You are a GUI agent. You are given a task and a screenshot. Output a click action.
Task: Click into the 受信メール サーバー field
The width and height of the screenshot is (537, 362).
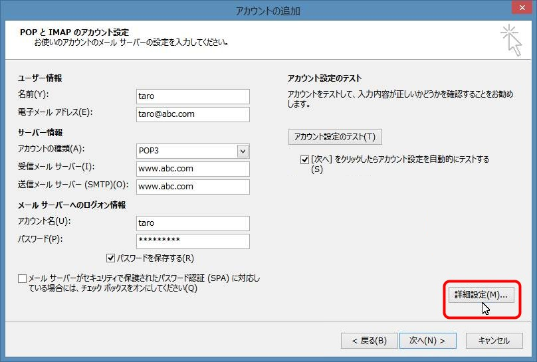[x=192, y=169]
